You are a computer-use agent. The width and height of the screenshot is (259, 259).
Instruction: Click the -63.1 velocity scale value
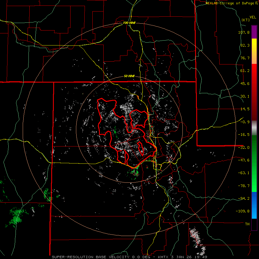(x=244, y=173)
